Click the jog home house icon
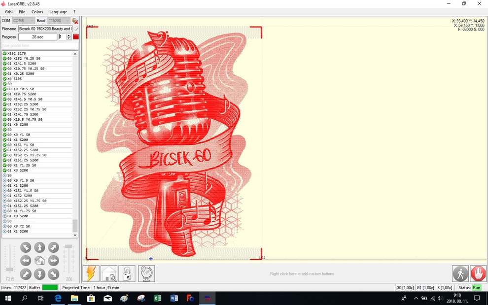 tap(39, 261)
